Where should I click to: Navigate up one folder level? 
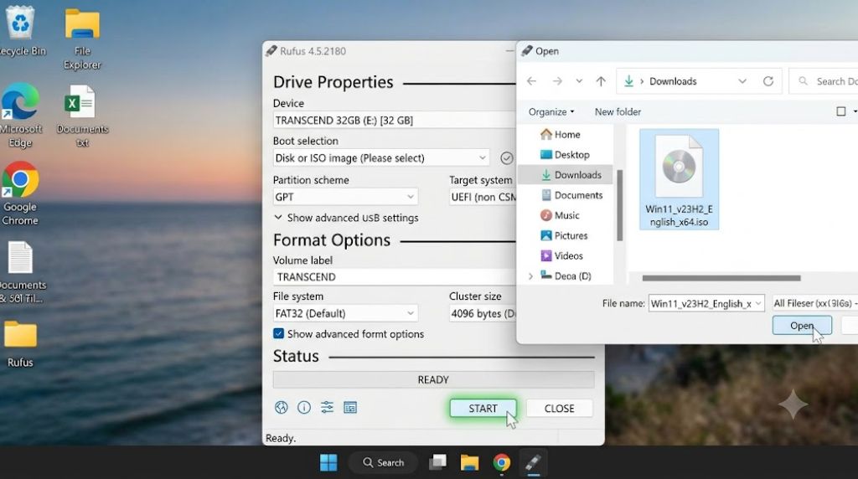coord(601,81)
